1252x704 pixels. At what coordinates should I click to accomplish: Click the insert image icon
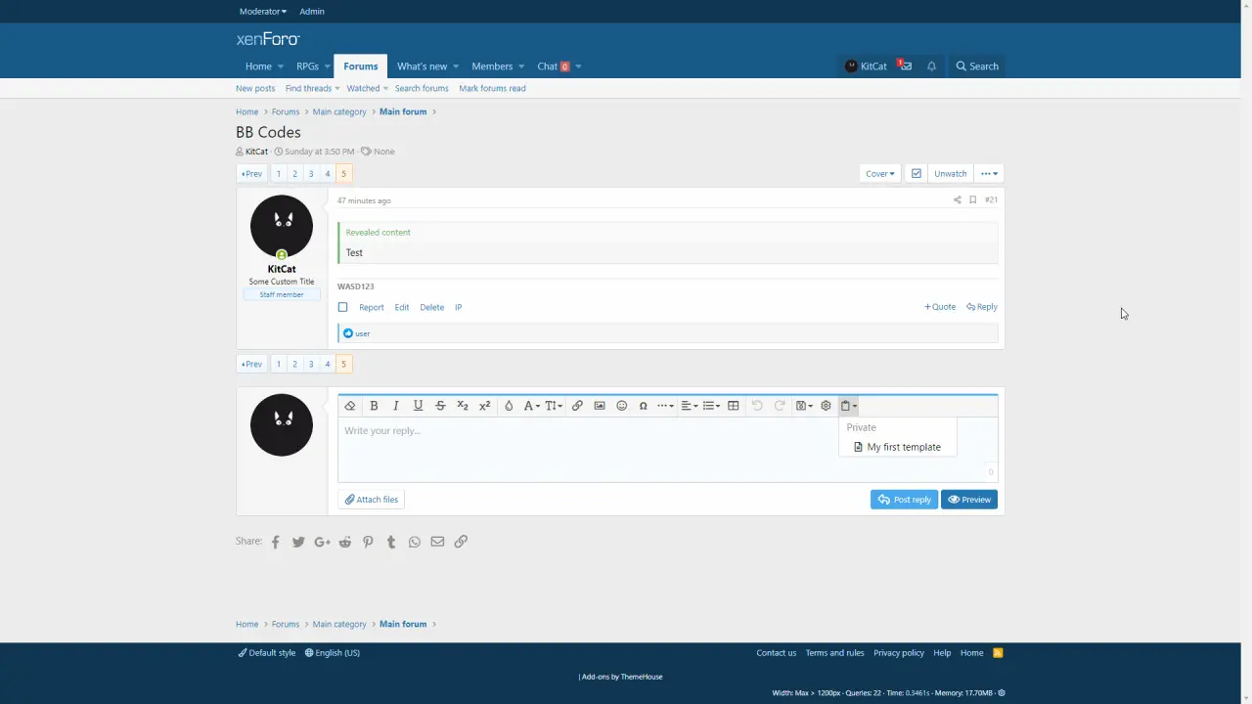coord(600,406)
